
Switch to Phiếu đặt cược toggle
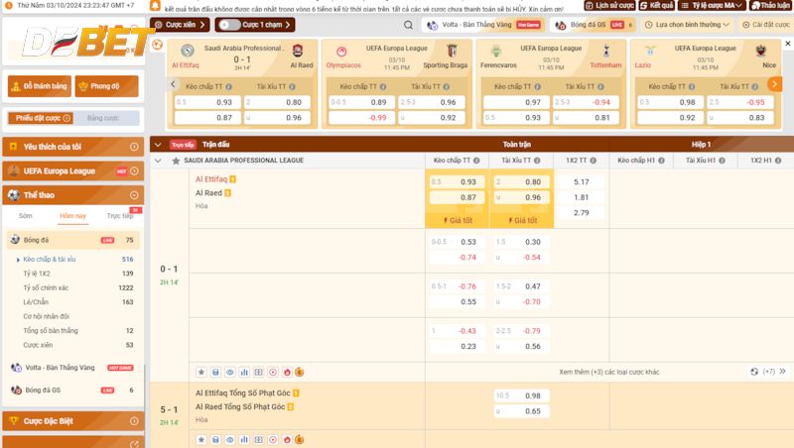[x=40, y=118]
